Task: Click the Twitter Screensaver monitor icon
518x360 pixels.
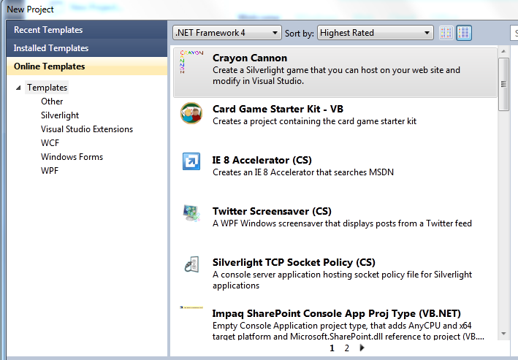Action: point(191,213)
